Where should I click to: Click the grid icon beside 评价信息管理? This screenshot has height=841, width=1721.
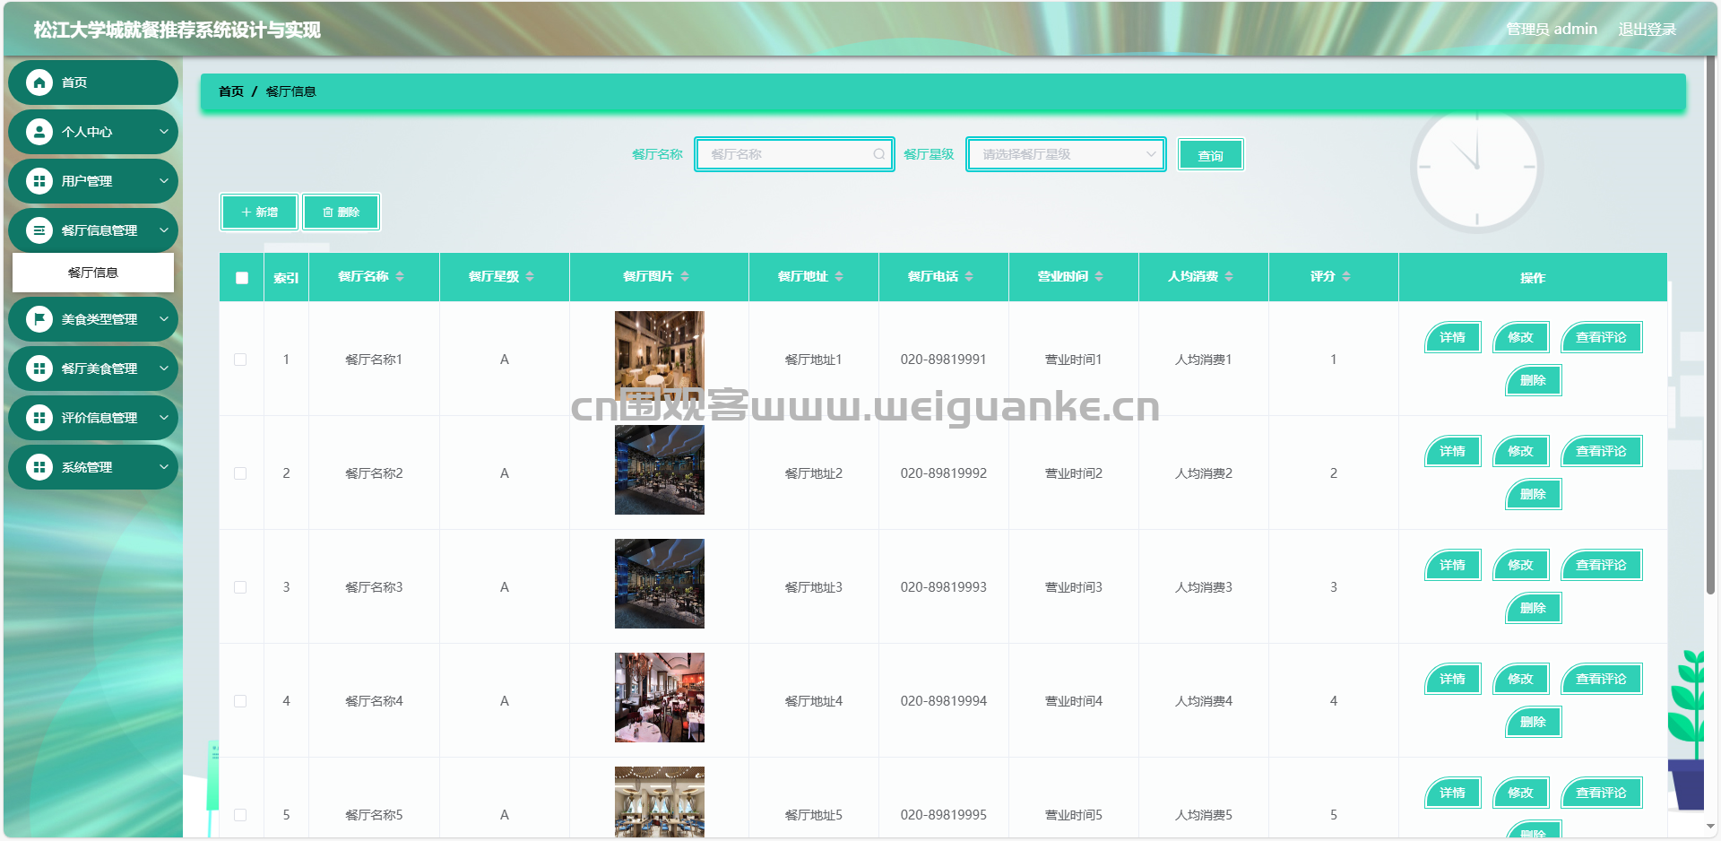coord(39,418)
